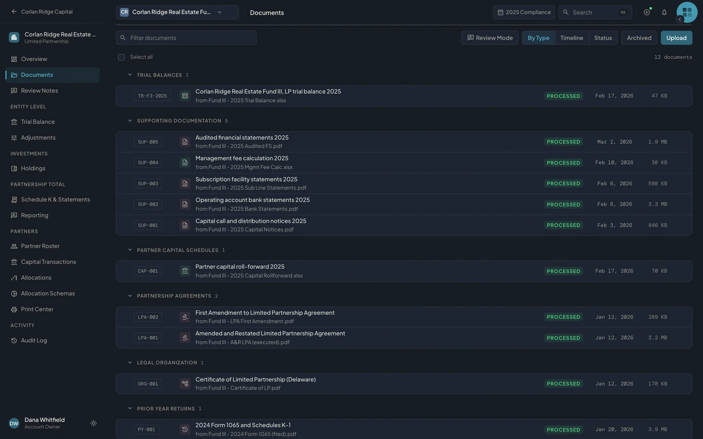The height and width of the screenshot is (439, 703).
Task: Click document icon for Capital call and distribution notices
Action: click(185, 225)
